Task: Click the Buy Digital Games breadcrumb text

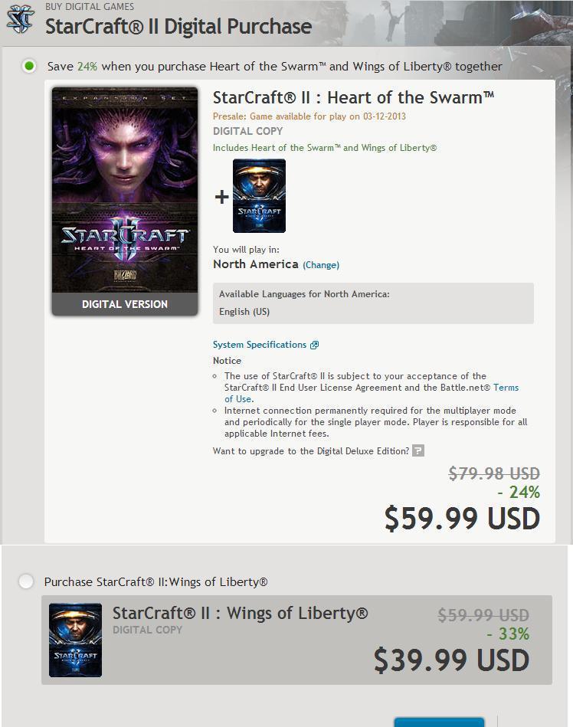Action: (90, 7)
